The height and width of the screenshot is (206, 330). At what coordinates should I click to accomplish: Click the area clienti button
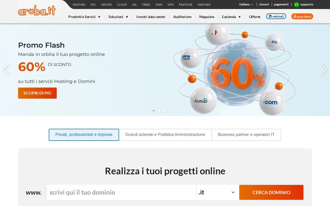coord(302,16)
